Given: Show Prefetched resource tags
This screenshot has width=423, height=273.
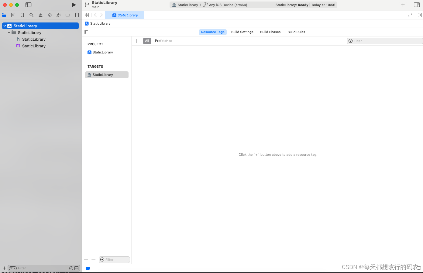Looking at the screenshot, I should point(163,41).
